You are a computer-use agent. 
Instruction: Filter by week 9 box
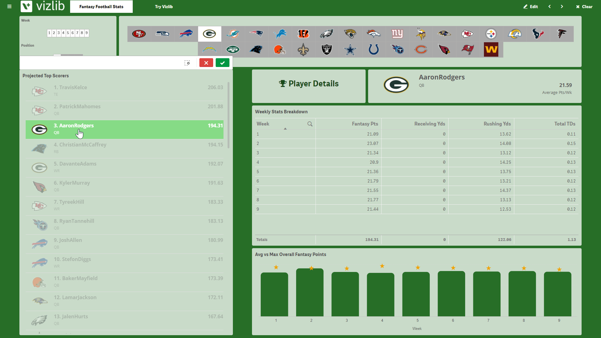[x=87, y=33]
